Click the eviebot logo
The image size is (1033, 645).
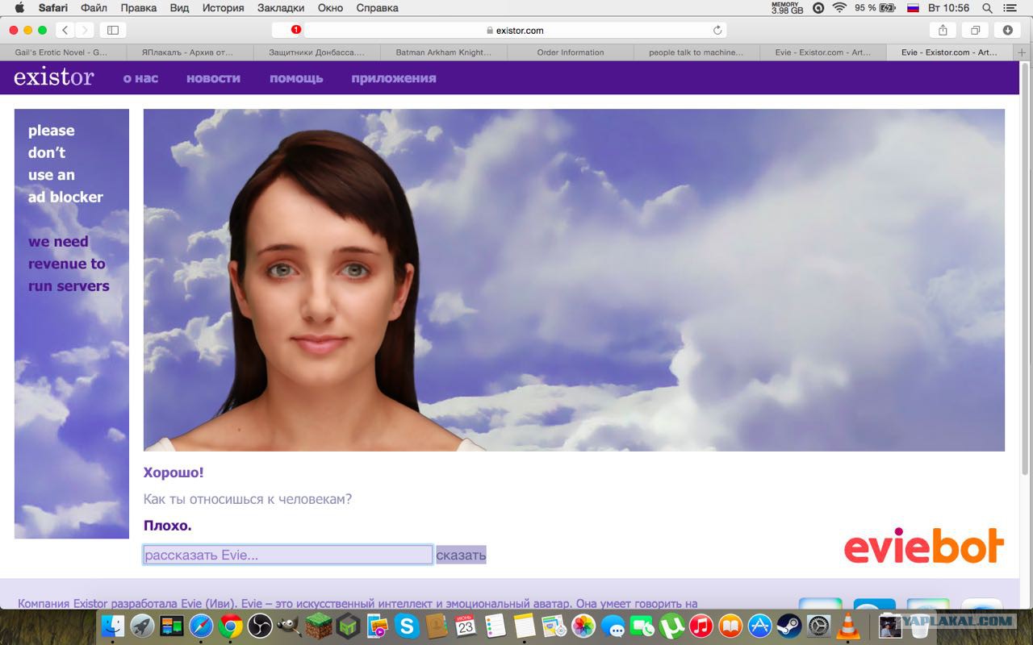pyautogui.click(x=924, y=547)
